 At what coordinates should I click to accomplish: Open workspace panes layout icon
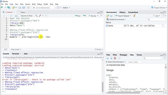coord(58,8)
